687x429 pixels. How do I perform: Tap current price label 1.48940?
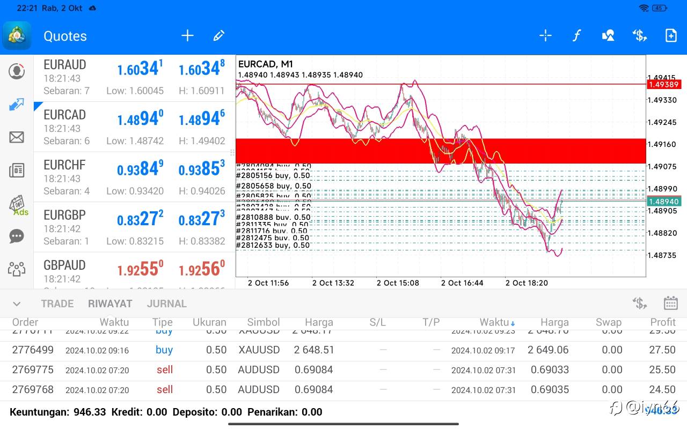664,202
